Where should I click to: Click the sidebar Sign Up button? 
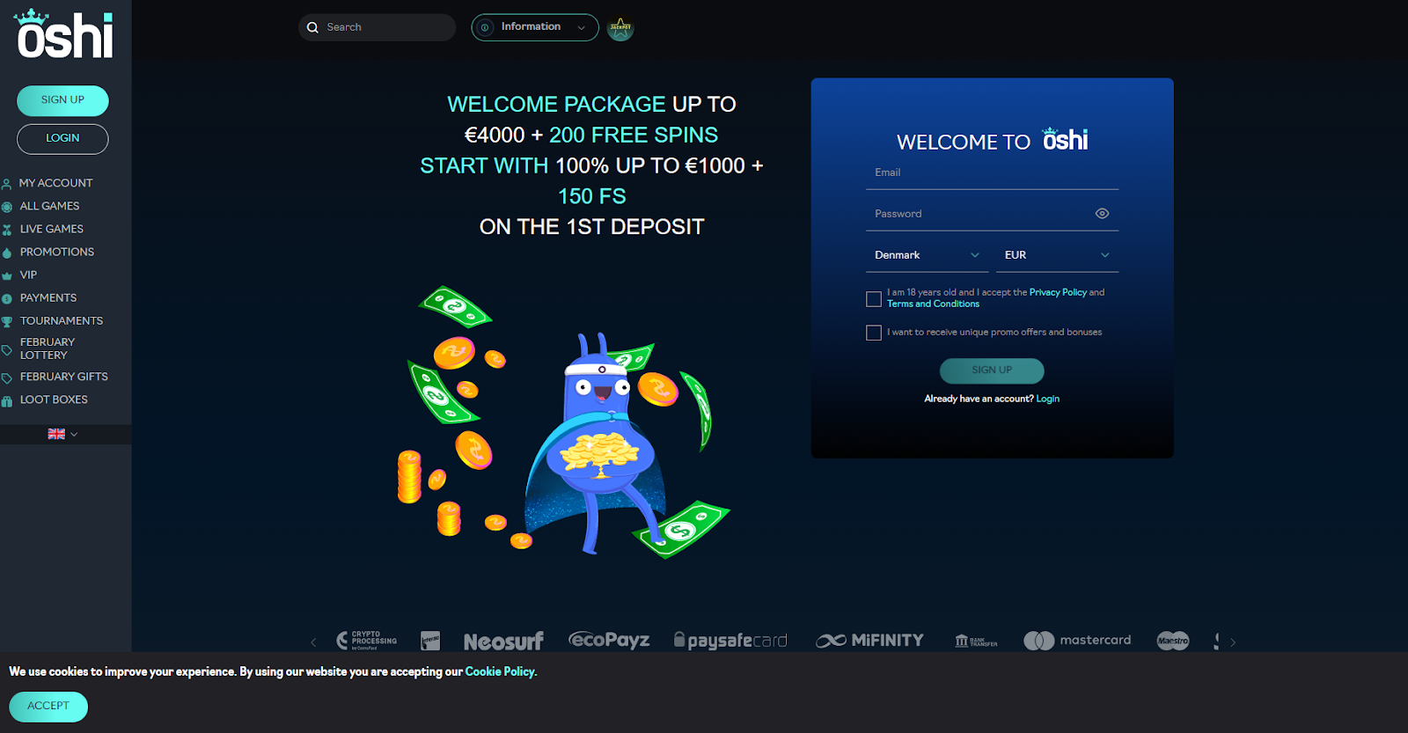pos(62,100)
